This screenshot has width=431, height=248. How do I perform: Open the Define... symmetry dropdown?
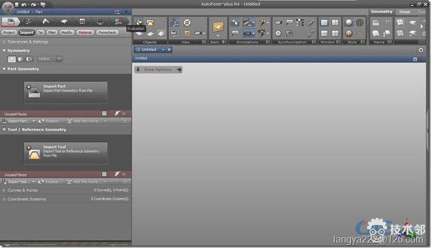tap(50, 59)
